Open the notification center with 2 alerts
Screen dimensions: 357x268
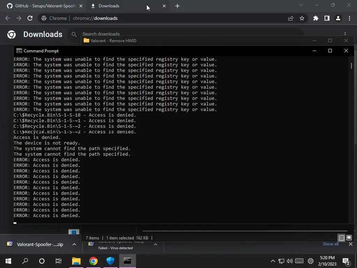tap(346, 261)
